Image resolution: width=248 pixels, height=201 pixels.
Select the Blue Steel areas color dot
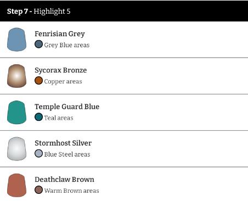(38, 154)
